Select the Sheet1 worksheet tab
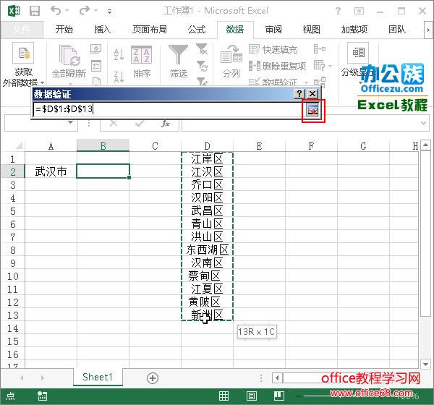Viewport: 434px width, 405px height. coord(97,378)
